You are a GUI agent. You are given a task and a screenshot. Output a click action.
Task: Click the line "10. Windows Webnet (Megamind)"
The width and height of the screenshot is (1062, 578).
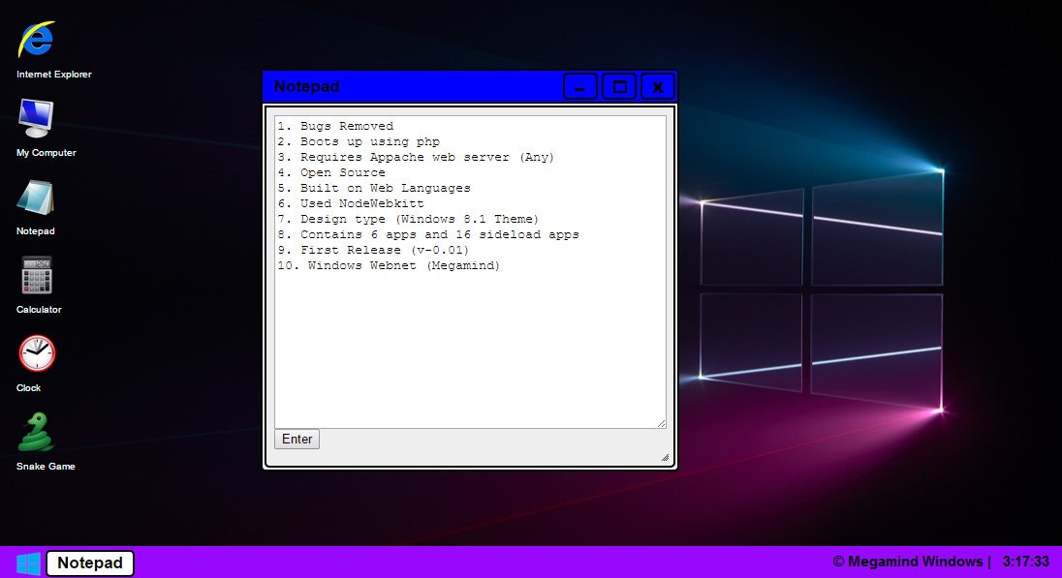click(389, 266)
